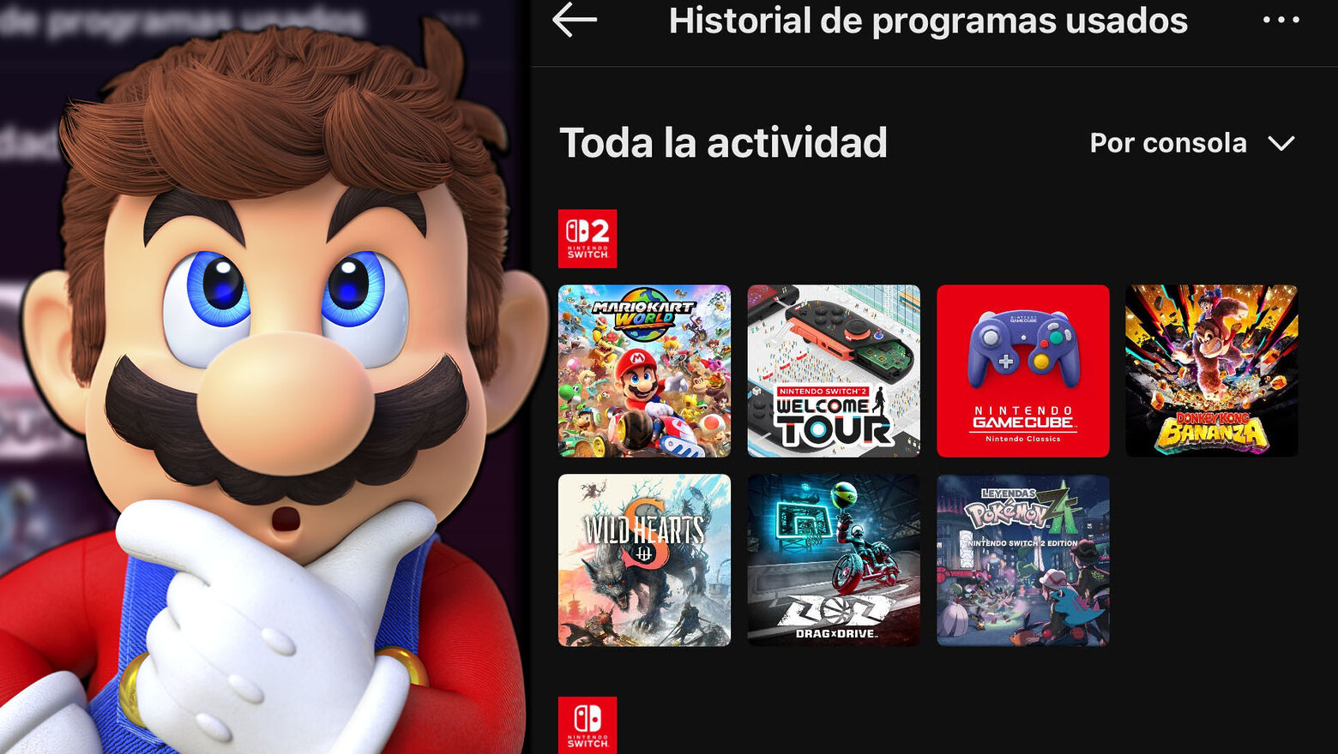The image size is (1338, 754).
Task: Open Drag x Drive game tile
Action: (x=834, y=560)
